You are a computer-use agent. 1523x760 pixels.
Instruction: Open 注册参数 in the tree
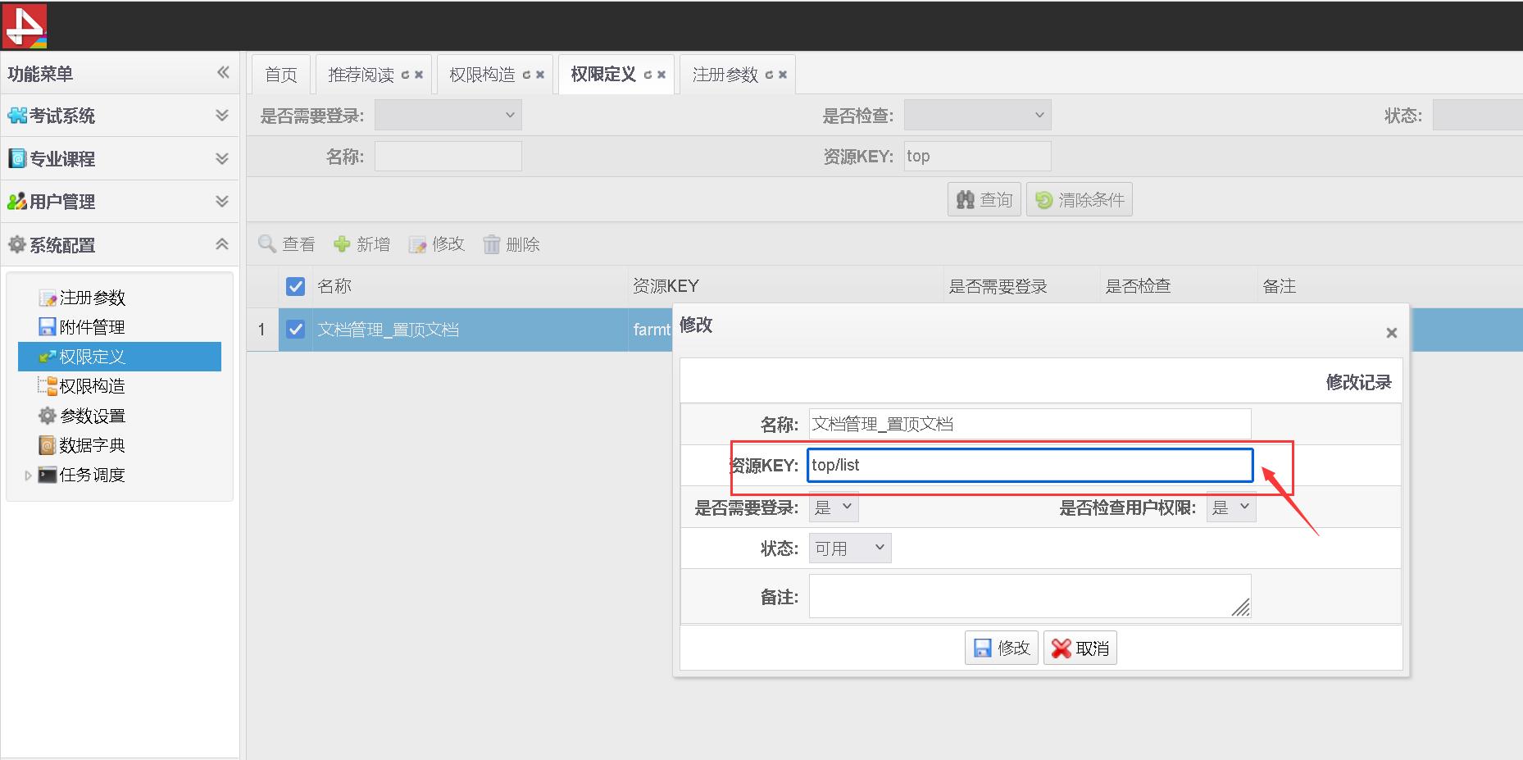tap(92, 298)
